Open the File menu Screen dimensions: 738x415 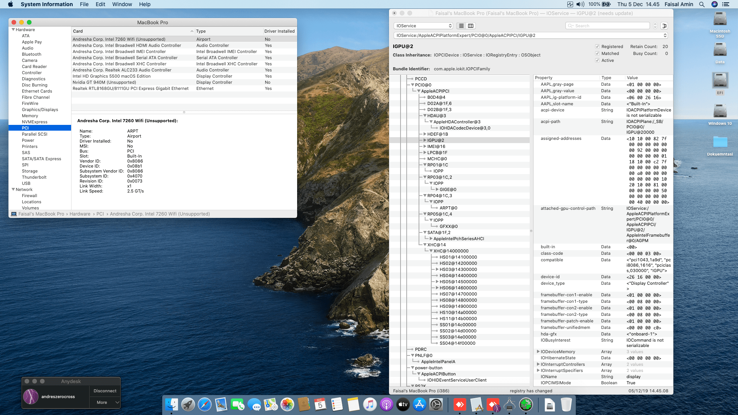(x=84, y=4)
